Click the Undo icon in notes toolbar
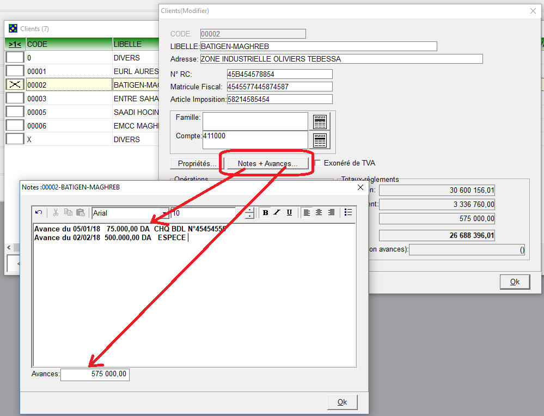 click(39, 213)
